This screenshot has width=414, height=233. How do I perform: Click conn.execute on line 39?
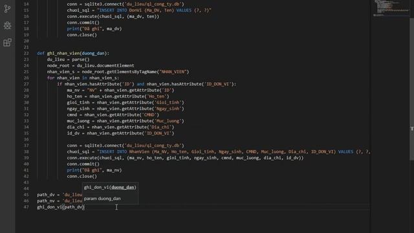(186, 158)
